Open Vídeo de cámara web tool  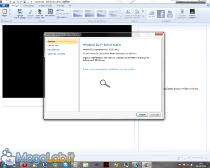pos(39,14)
